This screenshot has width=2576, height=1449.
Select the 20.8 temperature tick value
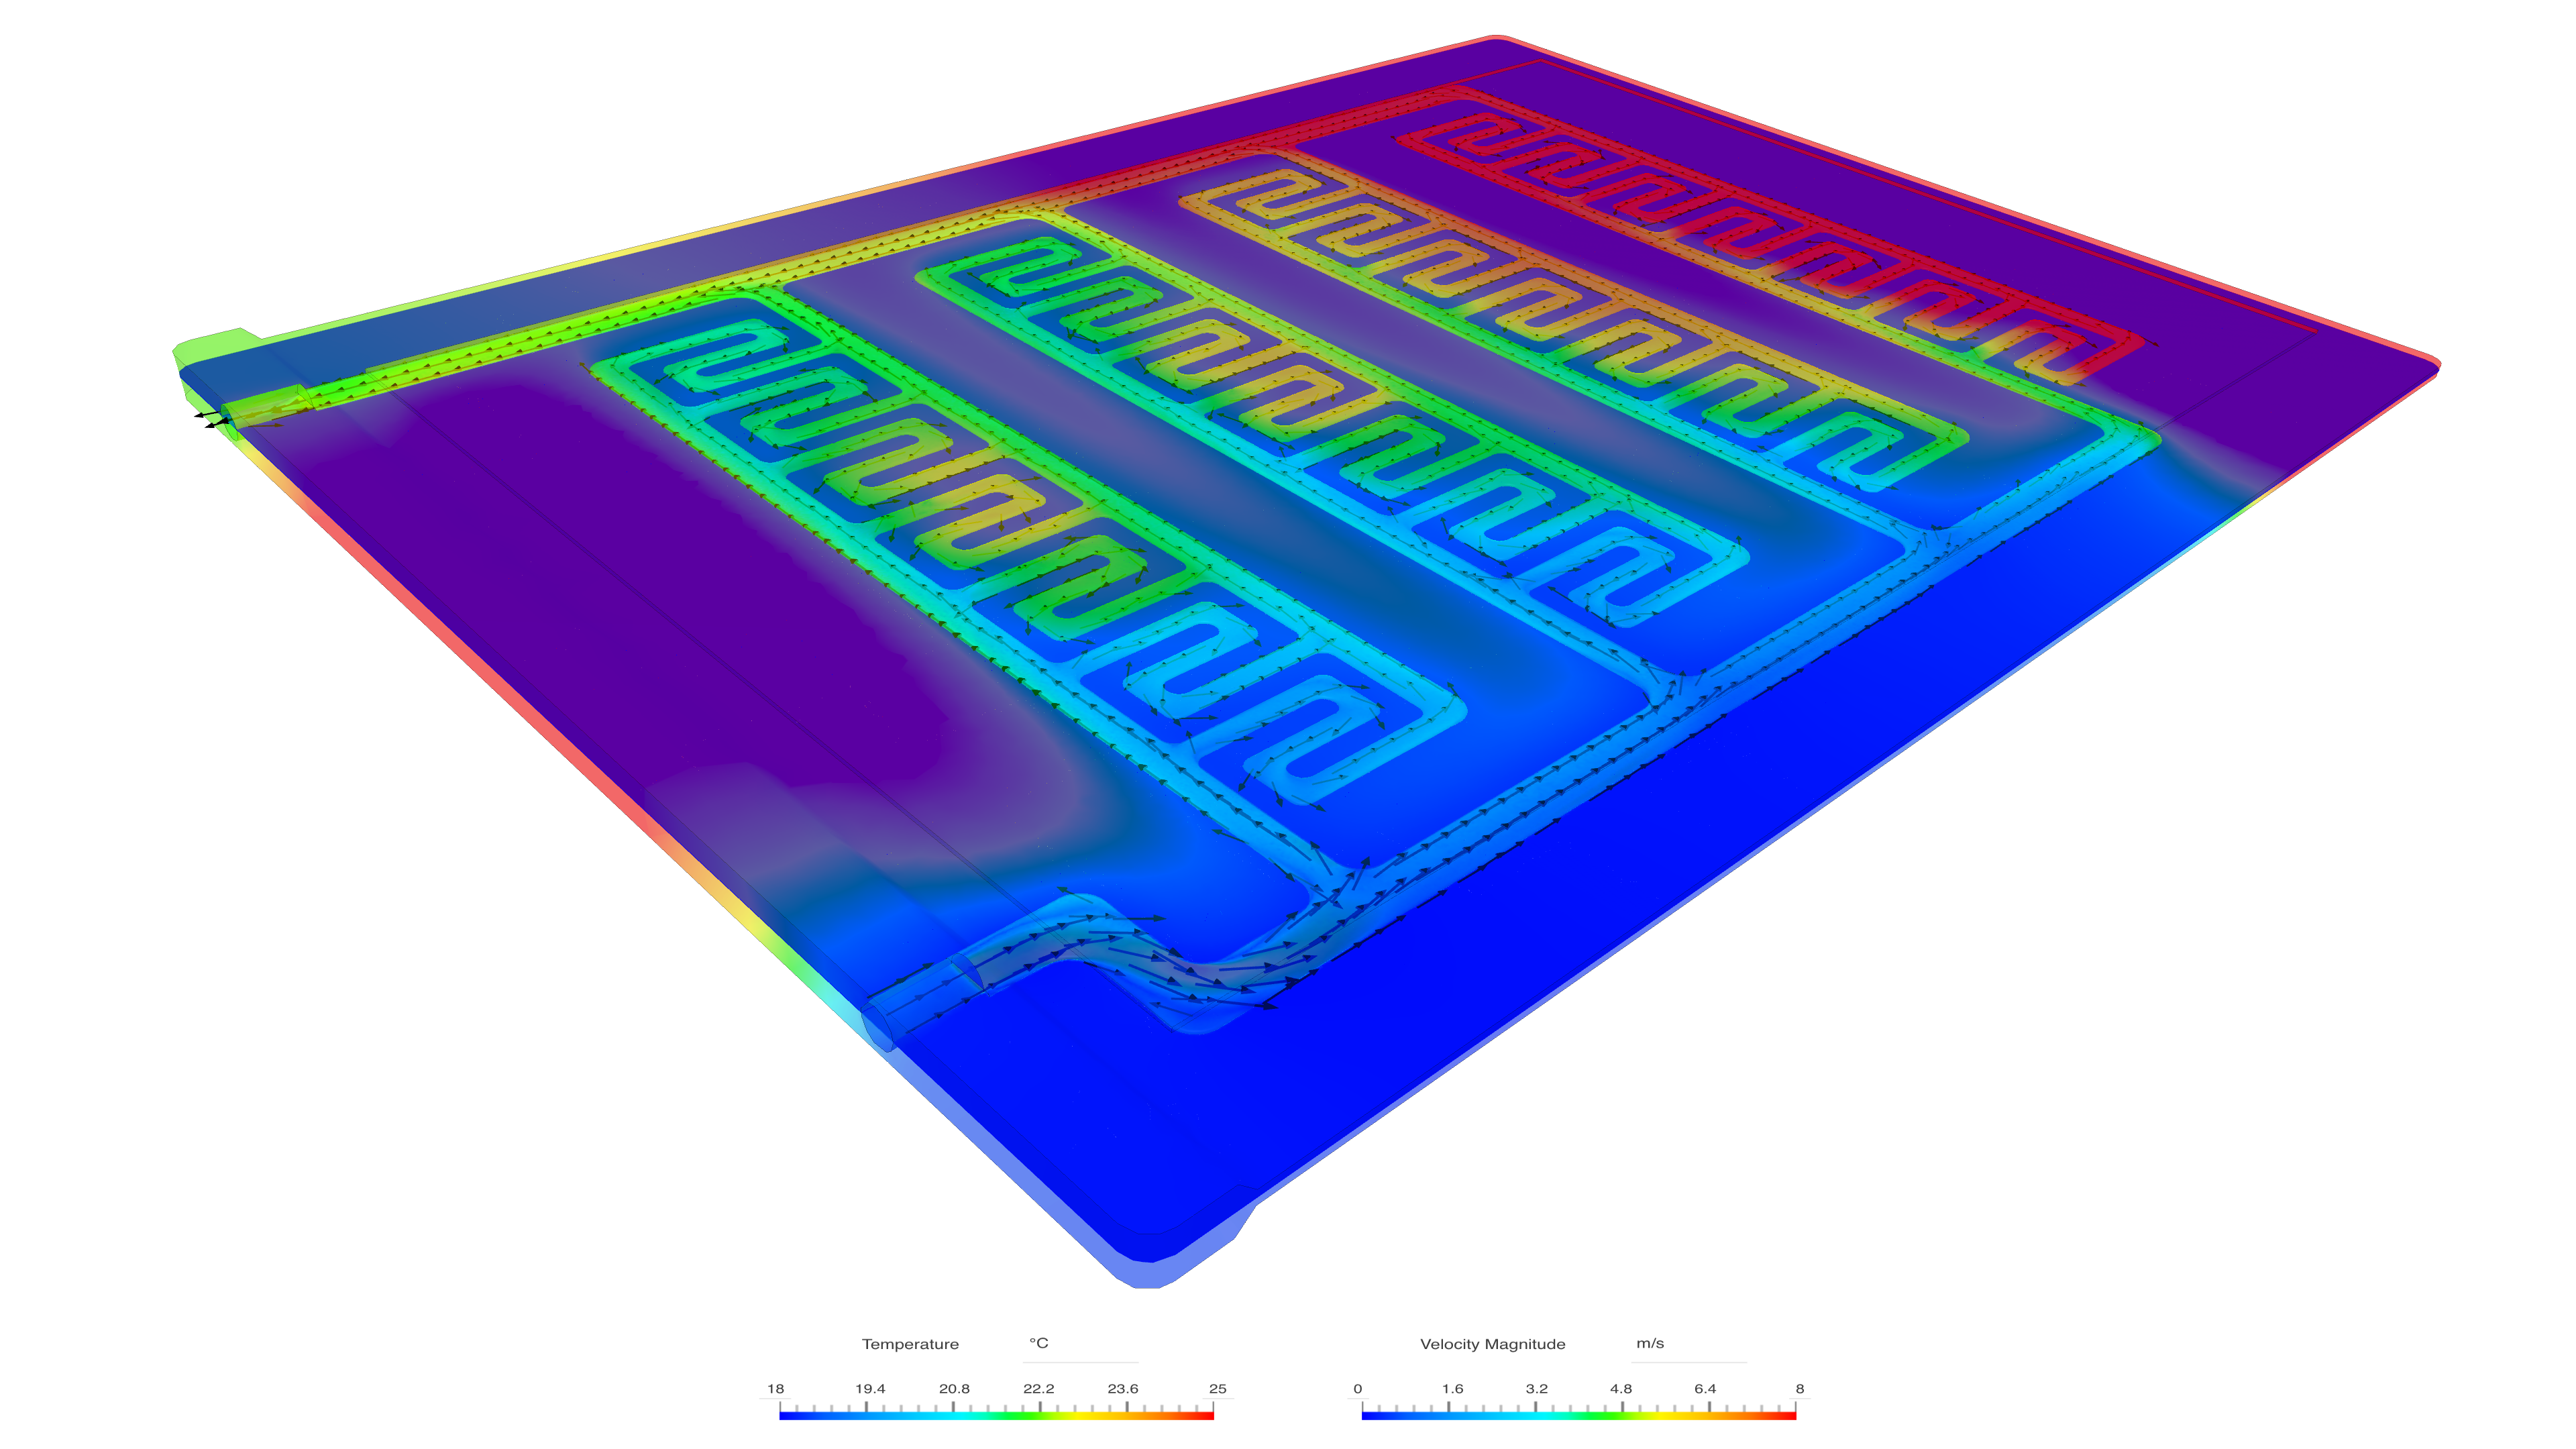[954, 1389]
